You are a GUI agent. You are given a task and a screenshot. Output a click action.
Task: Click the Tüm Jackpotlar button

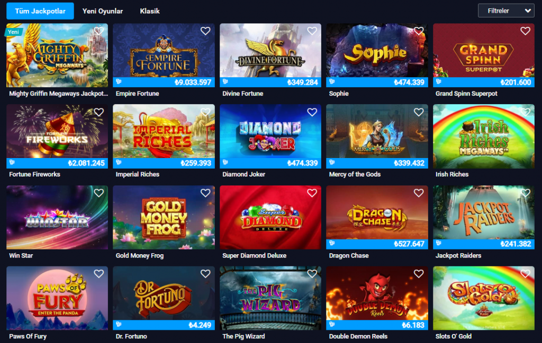point(40,11)
